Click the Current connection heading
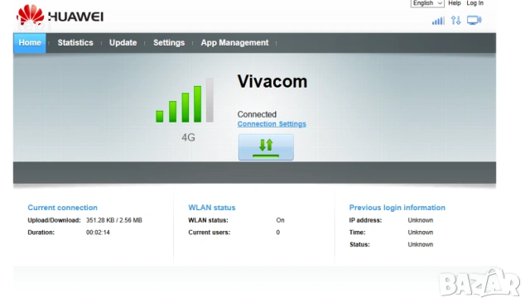 coord(63,208)
